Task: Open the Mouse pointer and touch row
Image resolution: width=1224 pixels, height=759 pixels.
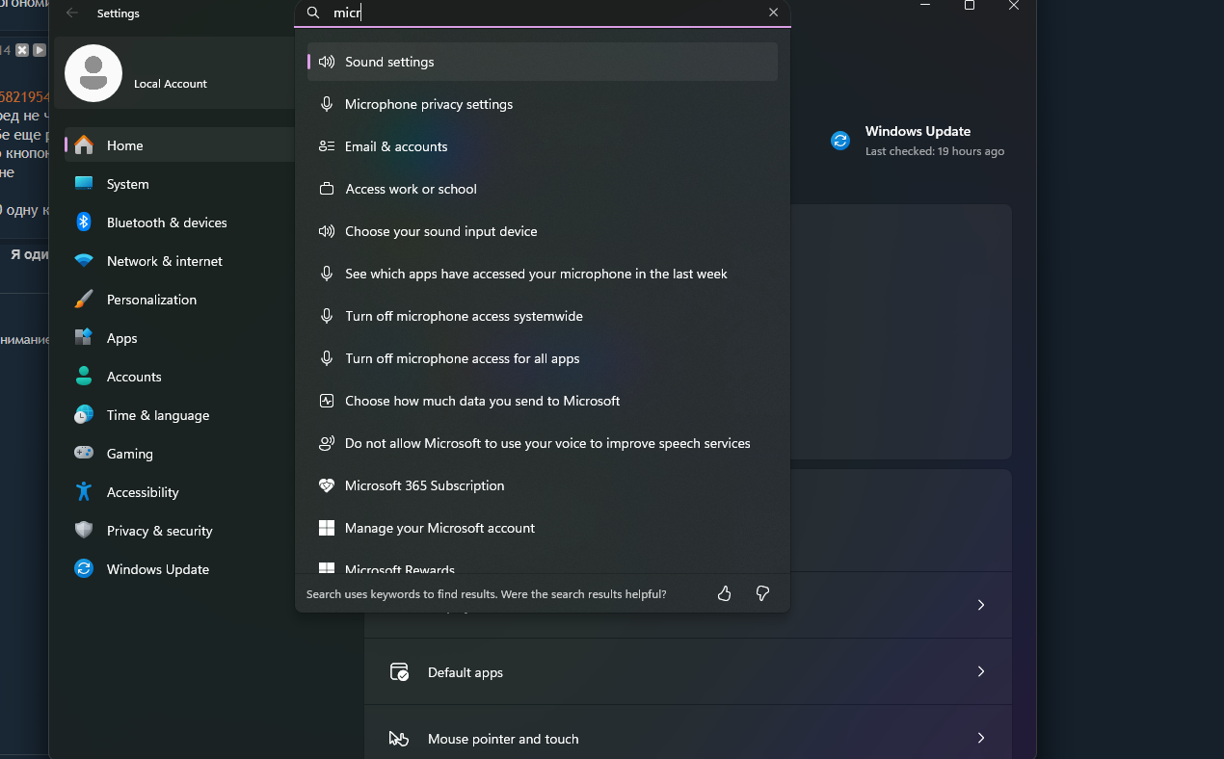Action: click(688, 738)
